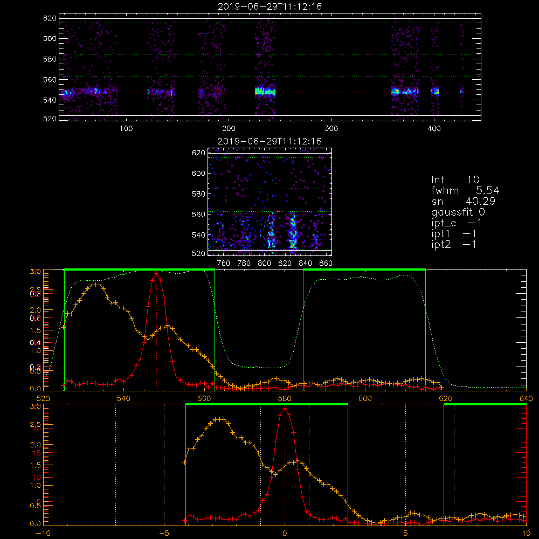Click vertical streak near 807 in middle spectrogram
Screen dimensions: 539x539
click(x=271, y=231)
